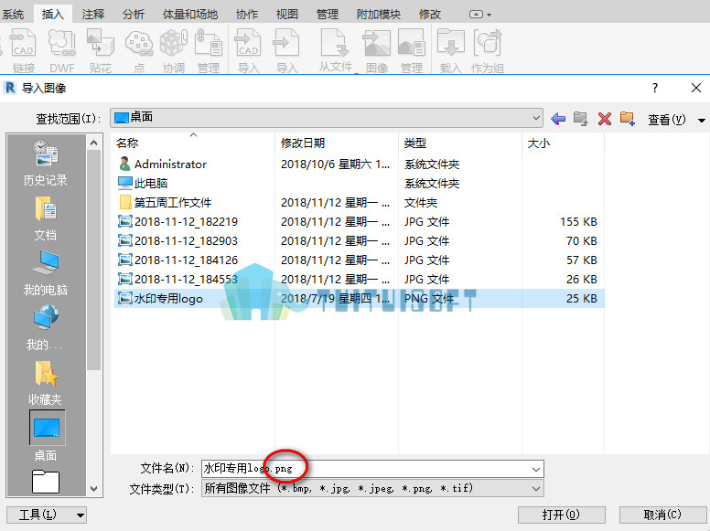Click the Image (图像) ribbon icon
Image resolution: width=710 pixels, height=531 pixels.
click(377, 43)
